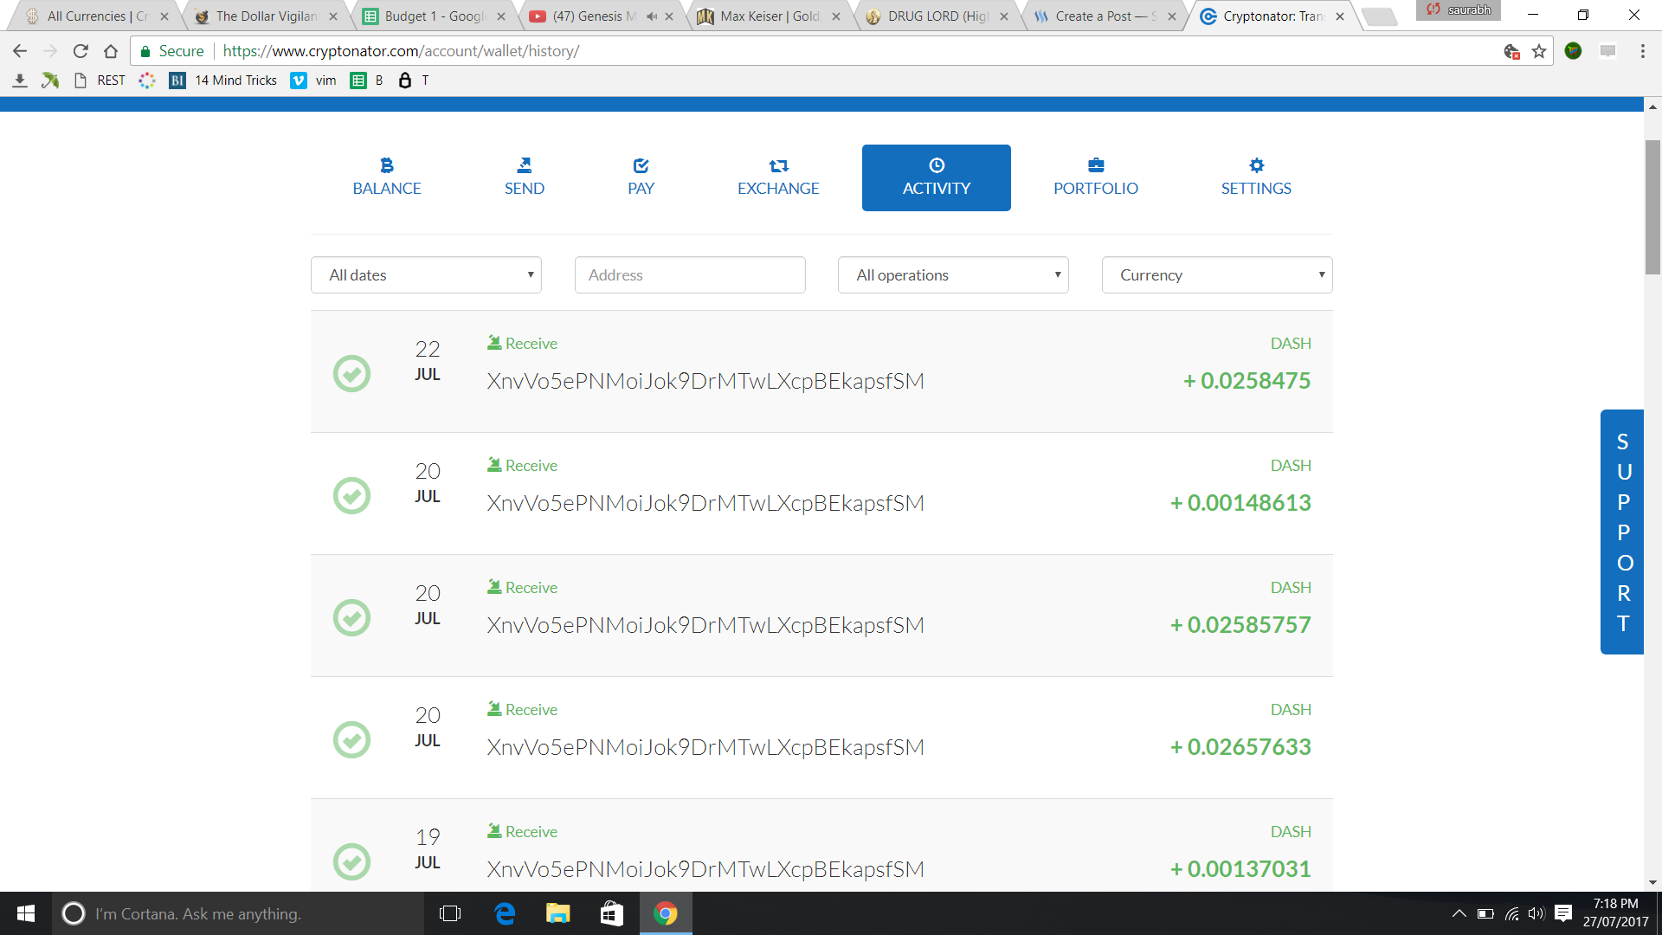Launch Microsoft Edge from the taskbar
Viewport: 1662px width, 935px height.
tap(505, 913)
